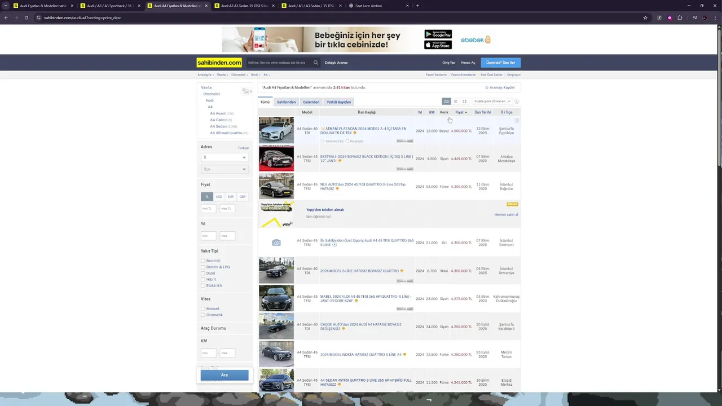This screenshot has width=722, height=406.
Task: Open the A4 Avant category
Action: [218, 113]
